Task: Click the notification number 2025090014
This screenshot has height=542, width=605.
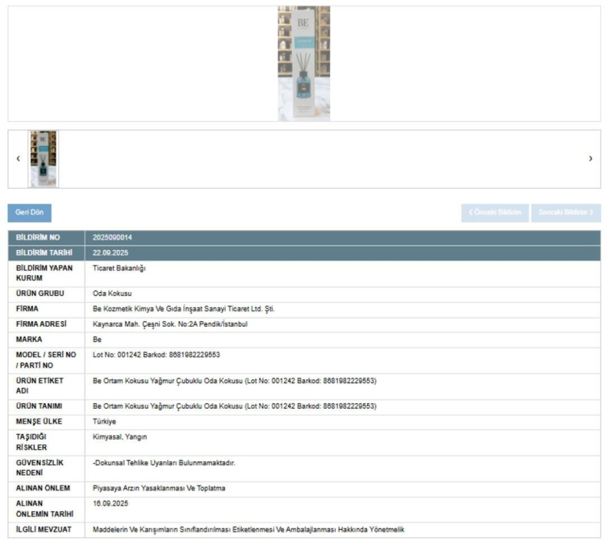Action: 112,238
